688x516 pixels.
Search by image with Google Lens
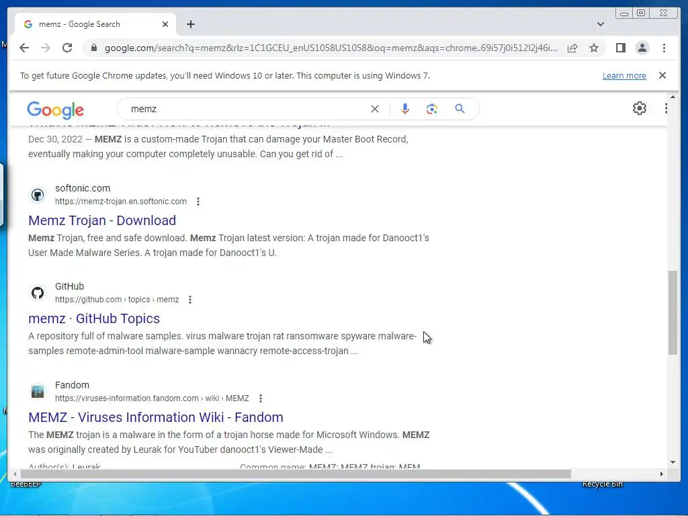tap(432, 109)
